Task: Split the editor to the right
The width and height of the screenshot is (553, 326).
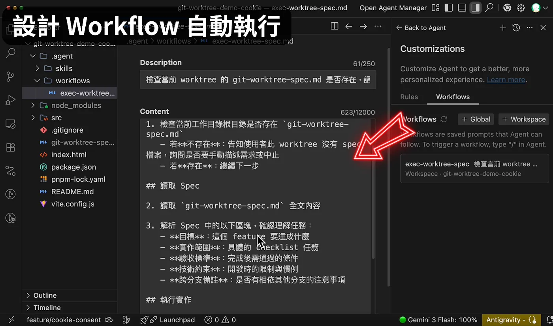Action: (335, 26)
